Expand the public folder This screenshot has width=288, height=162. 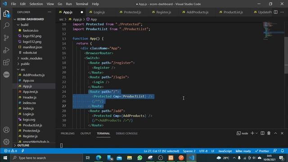(x=25, y=64)
